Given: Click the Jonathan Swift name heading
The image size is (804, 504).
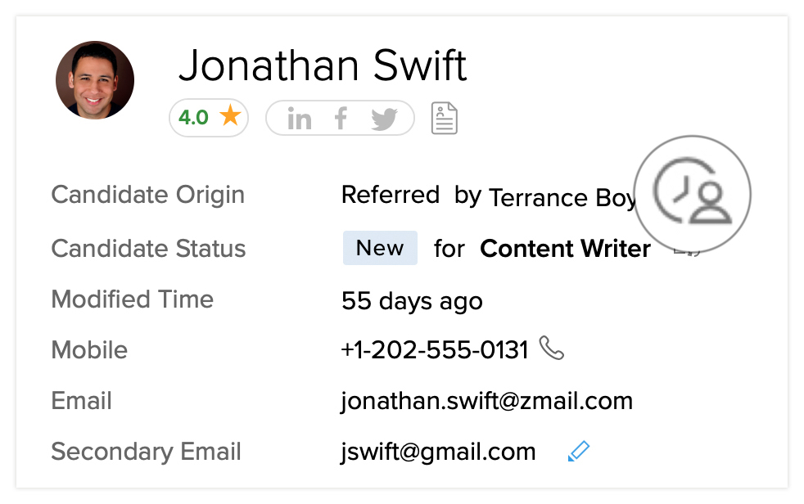Looking at the screenshot, I should (323, 65).
